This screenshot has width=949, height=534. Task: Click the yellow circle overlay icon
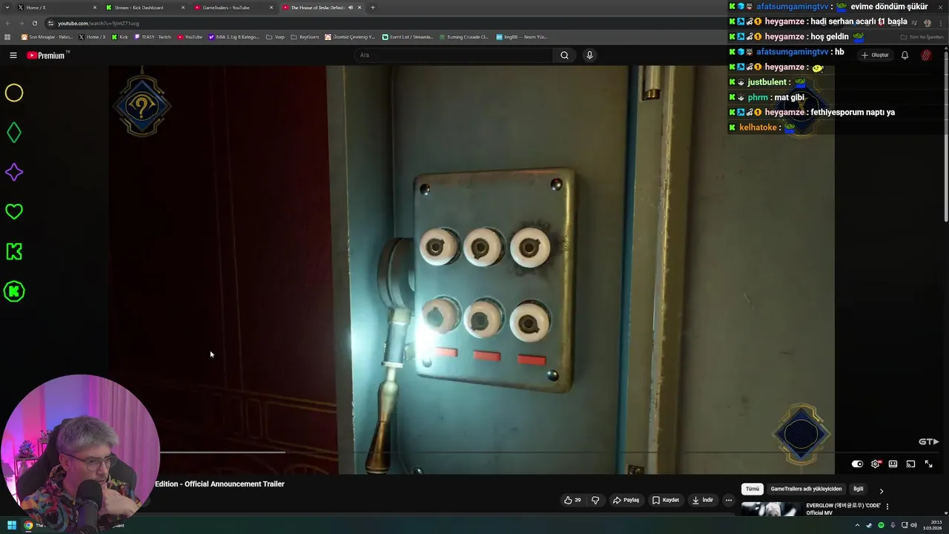pos(14,93)
